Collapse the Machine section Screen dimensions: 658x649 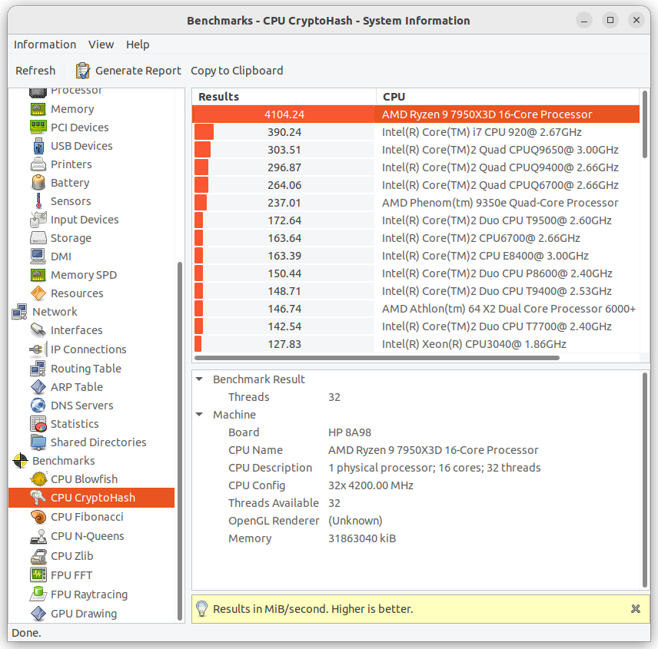pos(200,414)
